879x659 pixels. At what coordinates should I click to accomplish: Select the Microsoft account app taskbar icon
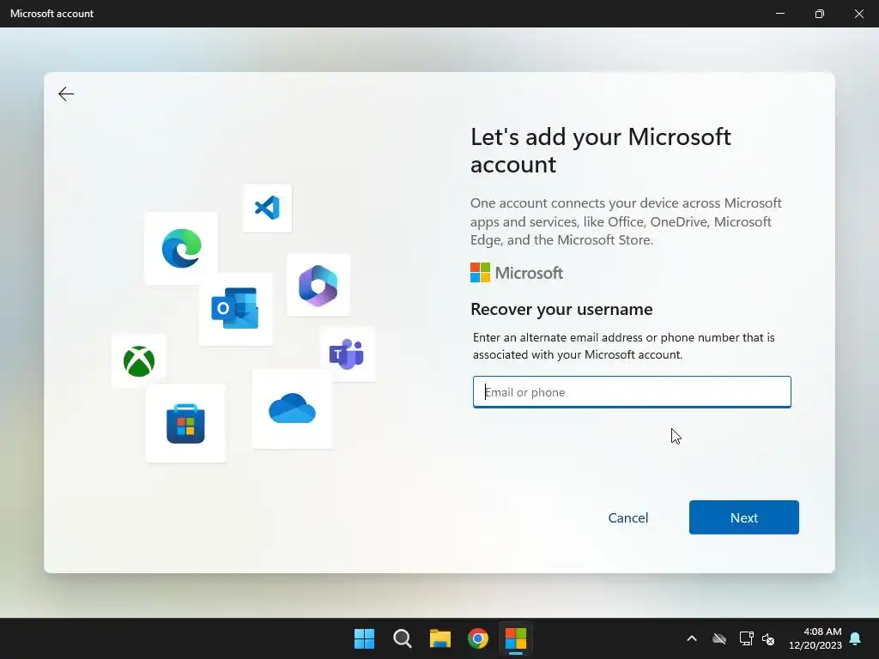tap(516, 638)
